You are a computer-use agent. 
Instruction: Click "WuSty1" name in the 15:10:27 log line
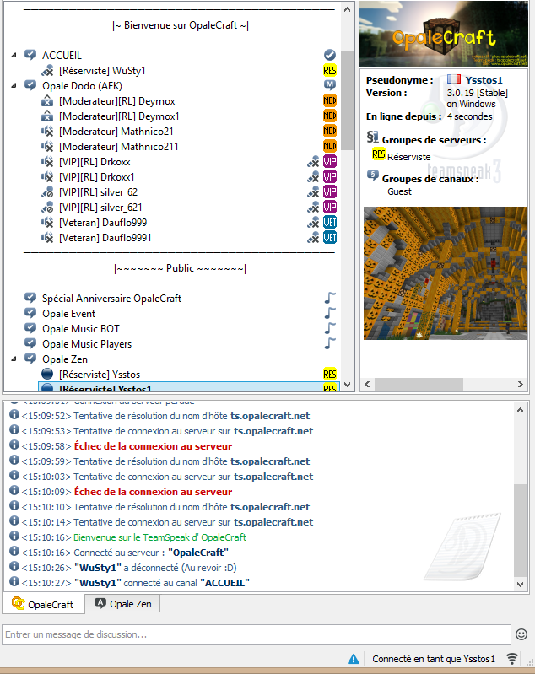(x=98, y=583)
